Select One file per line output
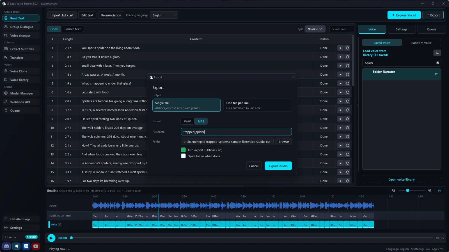Viewport: 449px width, 252px height. pyautogui.click(x=257, y=105)
